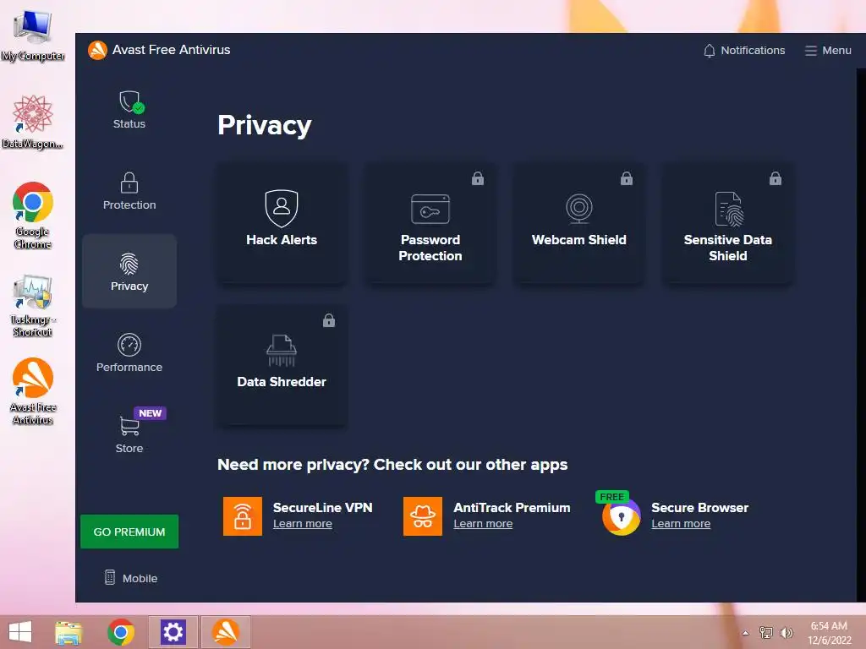The height and width of the screenshot is (649, 866).
Task: Open the Password Protection key icon
Action: (x=430, y=209)
